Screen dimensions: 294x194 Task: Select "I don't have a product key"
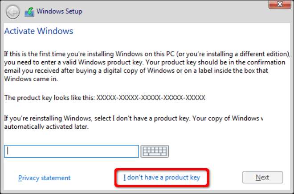(162, 178)
